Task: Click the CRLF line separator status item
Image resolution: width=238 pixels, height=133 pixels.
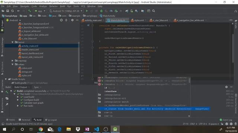Action: 193,124
